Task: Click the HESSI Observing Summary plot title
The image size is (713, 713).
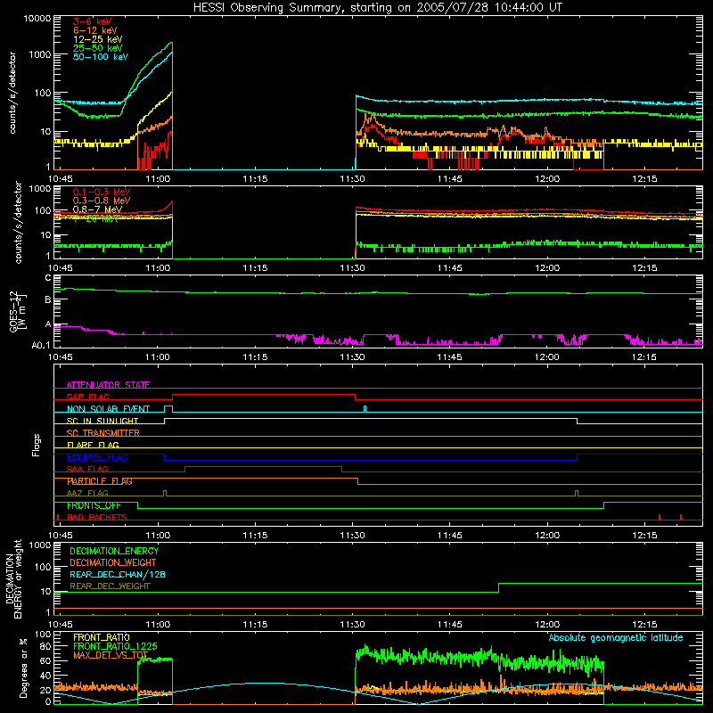Action: click(377, 8)
